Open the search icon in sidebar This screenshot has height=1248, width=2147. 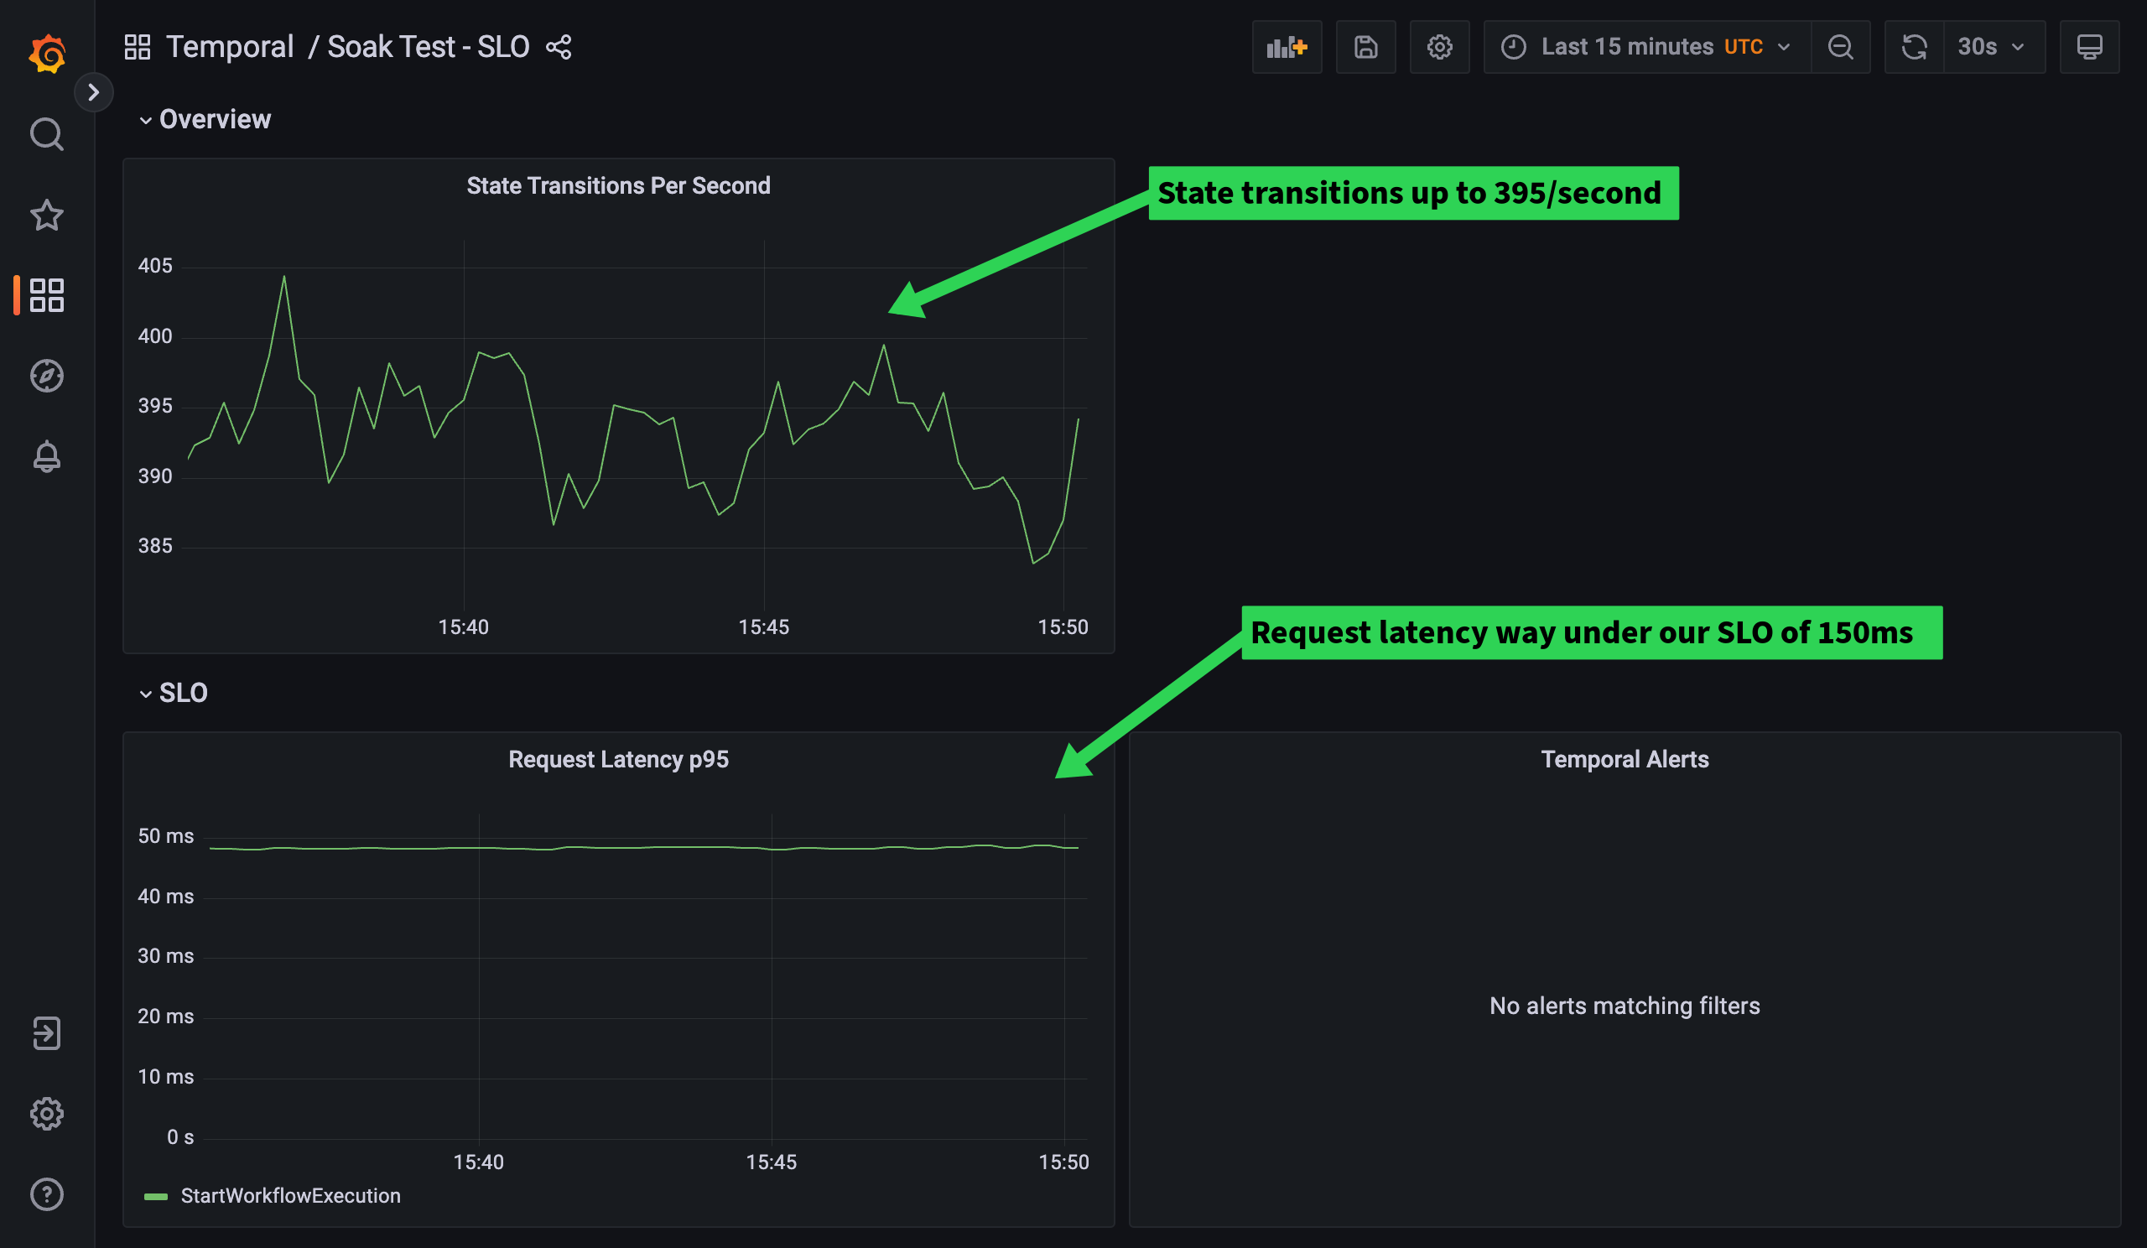pyautogui.click(x=47, y=134)
